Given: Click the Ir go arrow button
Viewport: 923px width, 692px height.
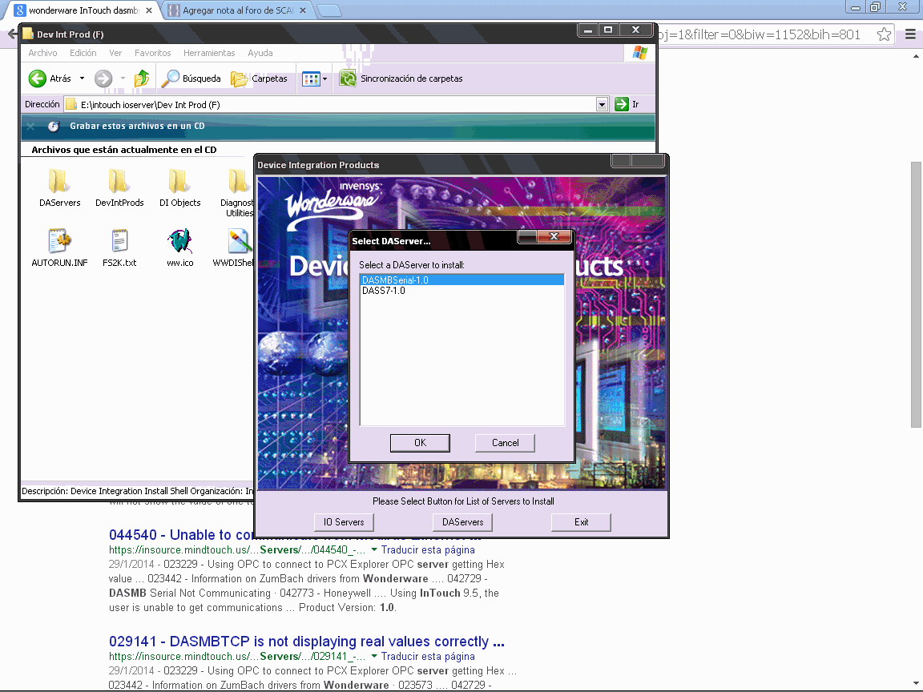Looking at the screenshot, I should pos(622,104).
